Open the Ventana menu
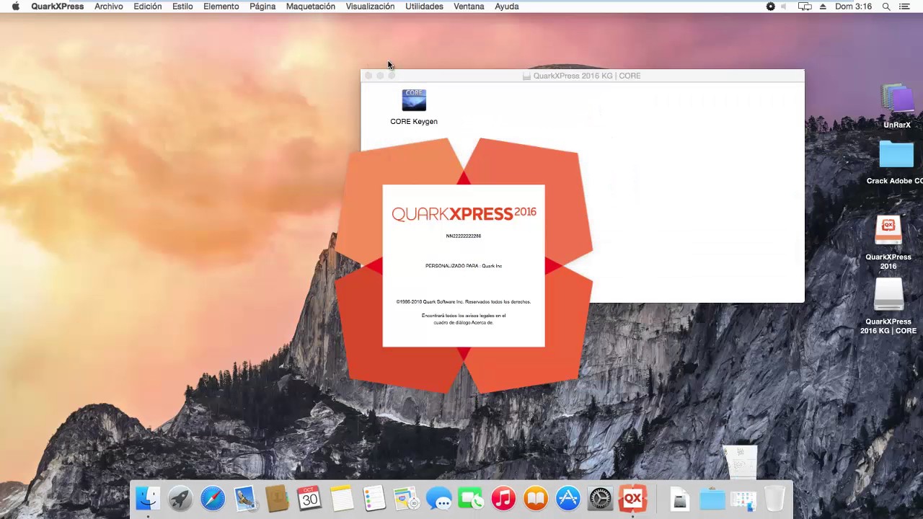The height and width of the screenshot is (519, 923). point(469,6)
